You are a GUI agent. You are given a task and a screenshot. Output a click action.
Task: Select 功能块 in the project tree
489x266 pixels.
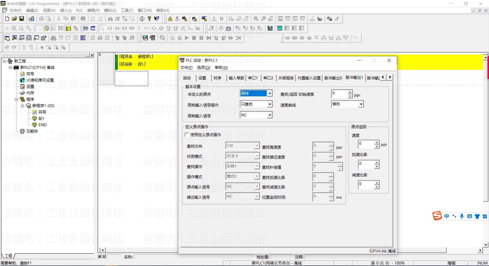point(32,131)
